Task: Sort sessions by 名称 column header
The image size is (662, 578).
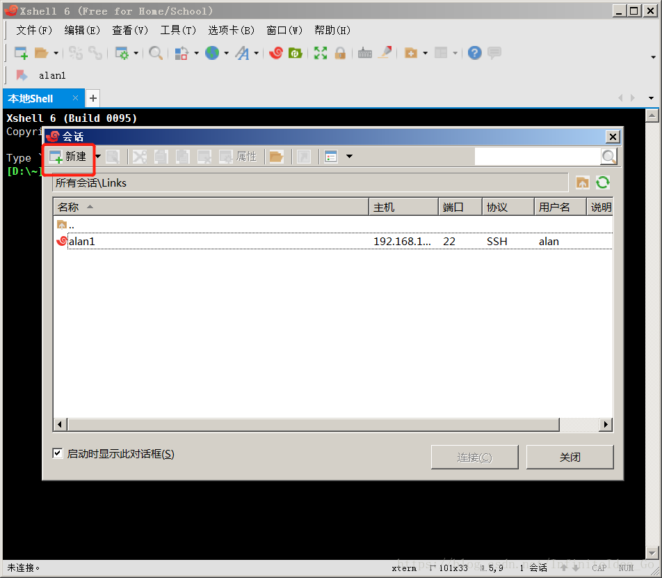Action: (211, 207)
